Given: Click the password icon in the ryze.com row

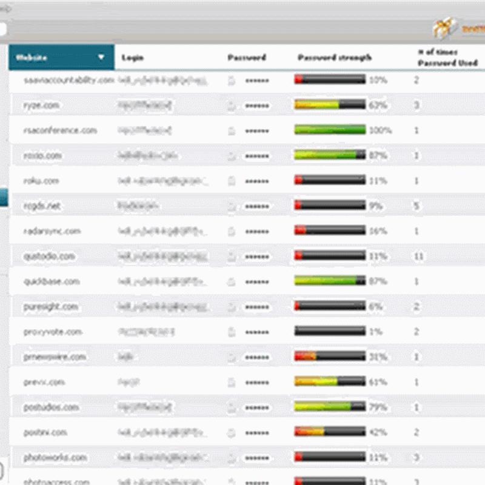Looking at the screenshot, I should point(232,105).
